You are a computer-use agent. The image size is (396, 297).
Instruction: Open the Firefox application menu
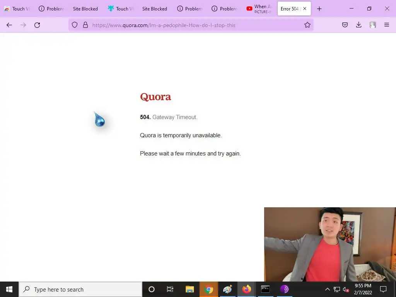(x=387, y=25)
